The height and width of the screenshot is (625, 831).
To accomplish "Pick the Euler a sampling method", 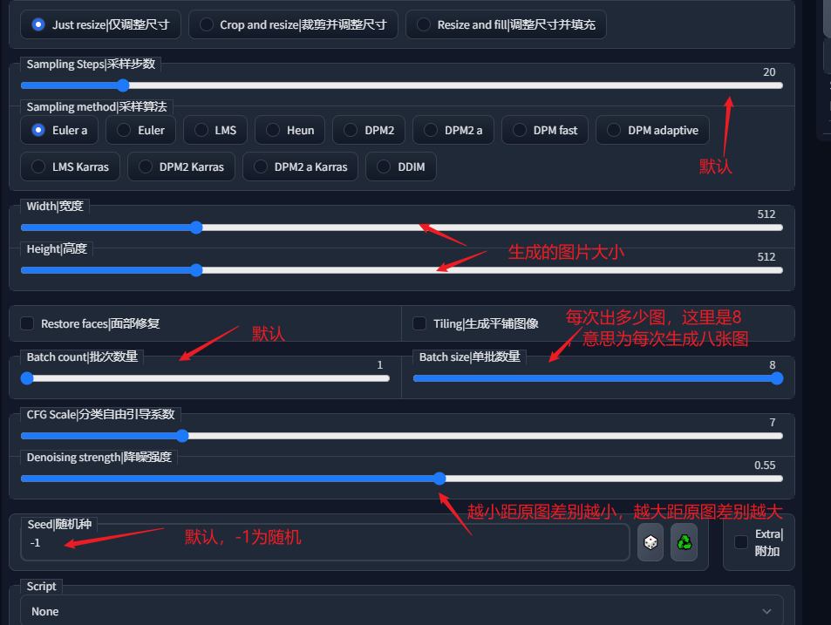I will point(38,130).
